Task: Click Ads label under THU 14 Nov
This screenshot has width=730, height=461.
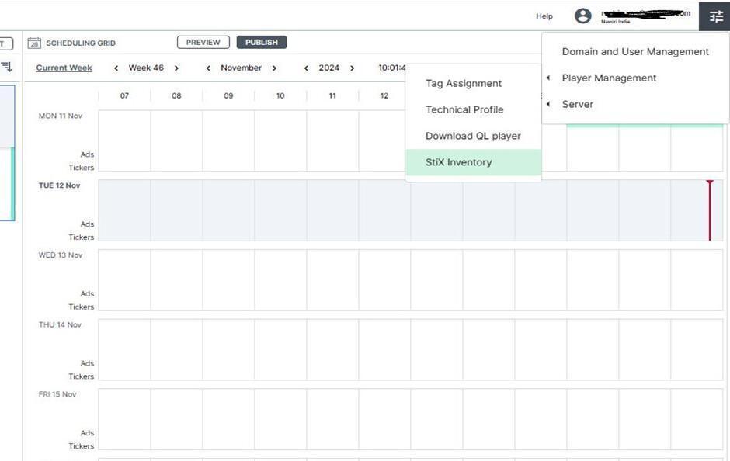Action: [x=87, y=363]
